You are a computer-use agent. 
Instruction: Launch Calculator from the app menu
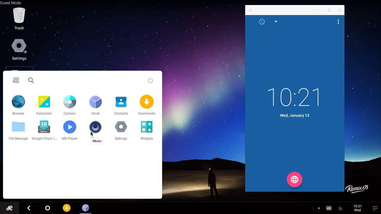(x=44, y=102)
